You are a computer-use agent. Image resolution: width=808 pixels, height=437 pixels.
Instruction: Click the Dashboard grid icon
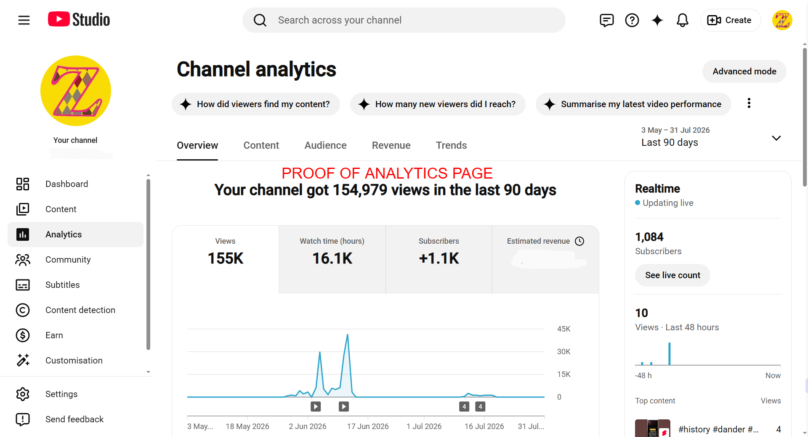pyautogui.click(x=23, y=184)
